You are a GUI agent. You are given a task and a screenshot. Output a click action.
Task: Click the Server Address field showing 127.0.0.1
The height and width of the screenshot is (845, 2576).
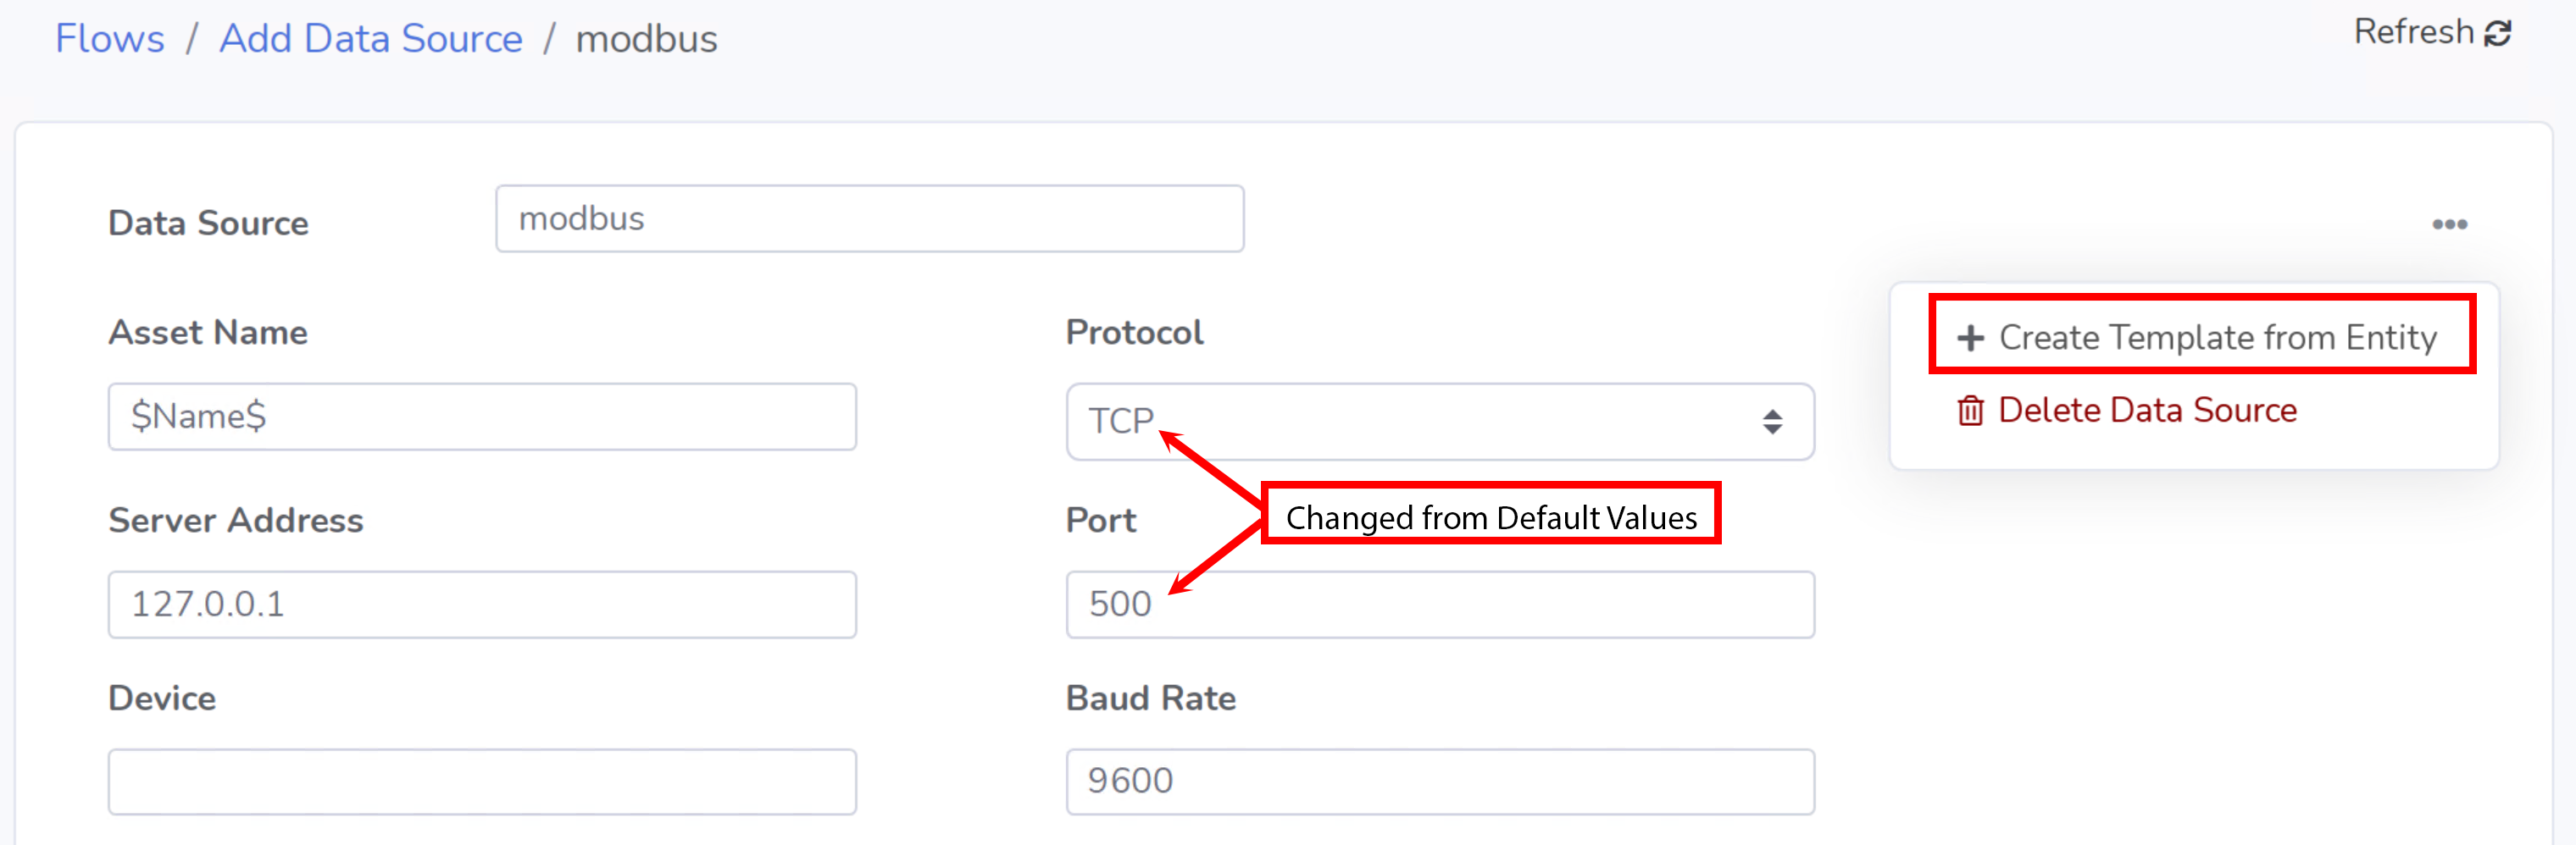pos(482,605)
